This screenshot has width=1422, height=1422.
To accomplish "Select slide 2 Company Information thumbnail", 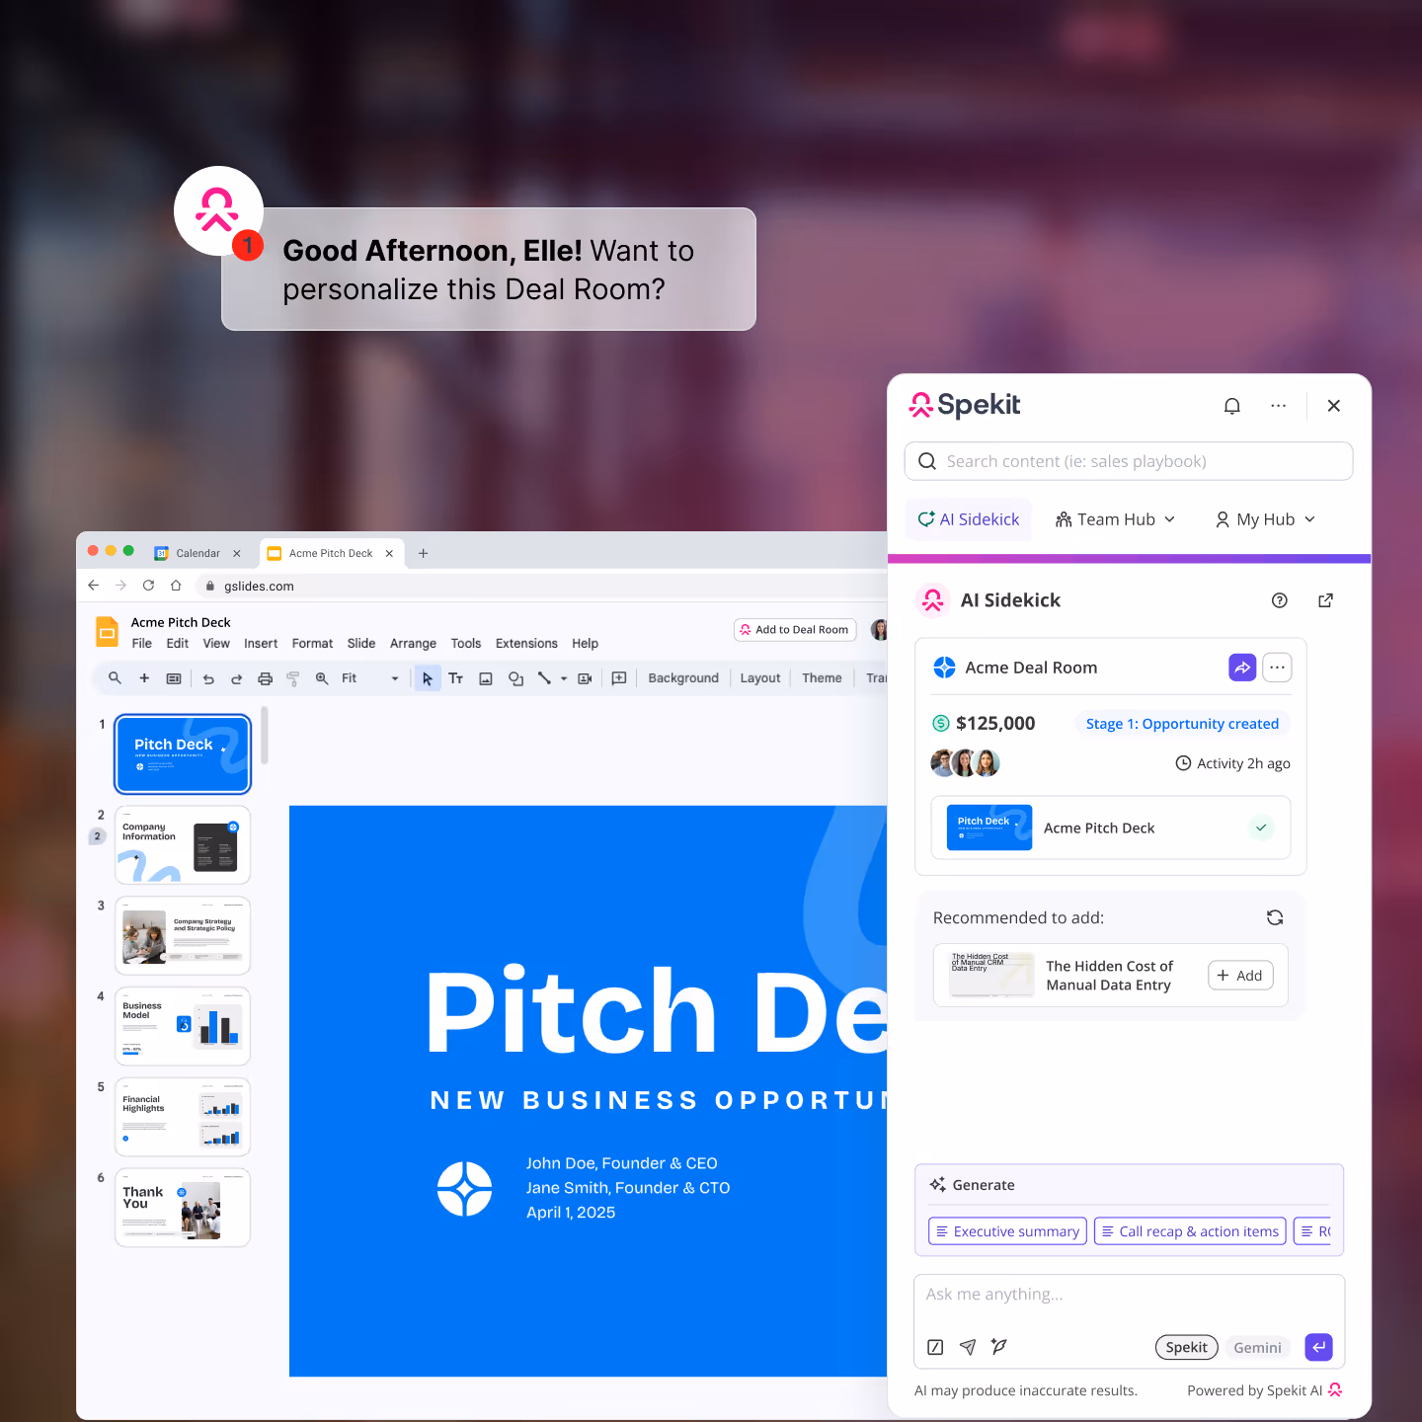I will click(183, 845).
